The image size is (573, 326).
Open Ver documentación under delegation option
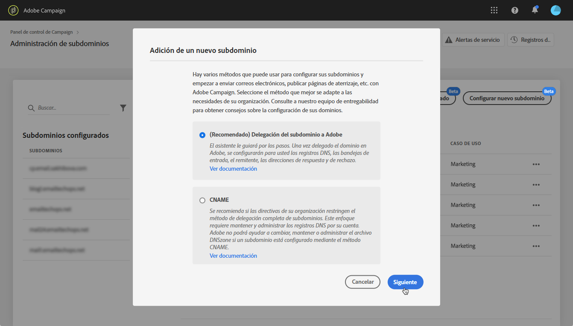(233, 169)
